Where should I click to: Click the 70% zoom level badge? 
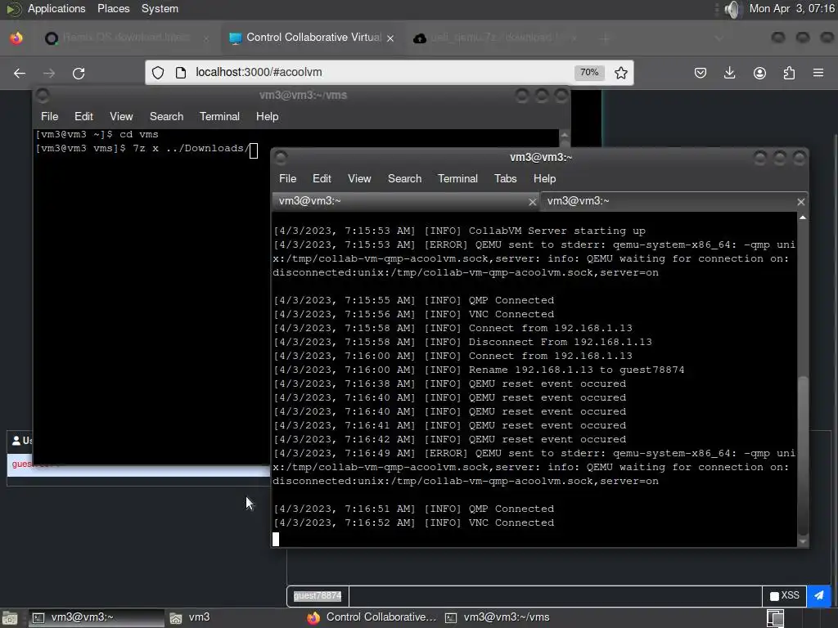point(589,73)
